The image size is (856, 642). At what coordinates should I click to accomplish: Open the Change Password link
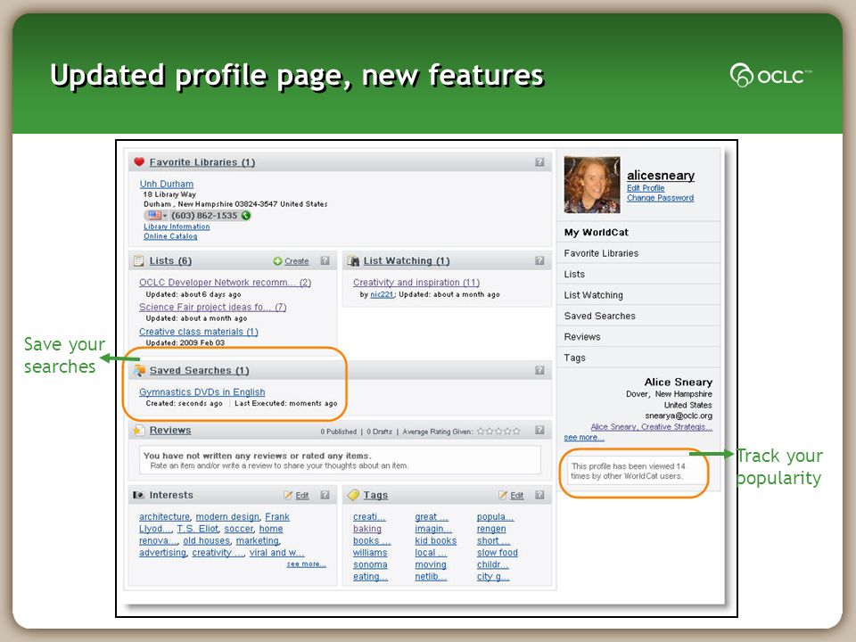click(x=660, y=198)
